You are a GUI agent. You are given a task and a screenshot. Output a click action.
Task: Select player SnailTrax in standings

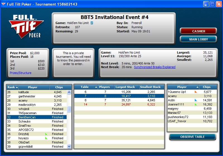(37, 126)
